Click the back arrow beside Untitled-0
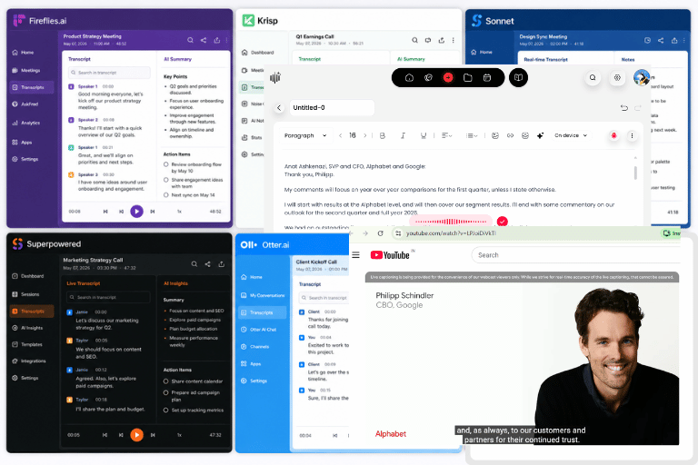Viewport: 698px width, 465px height. tap(279, 108)
